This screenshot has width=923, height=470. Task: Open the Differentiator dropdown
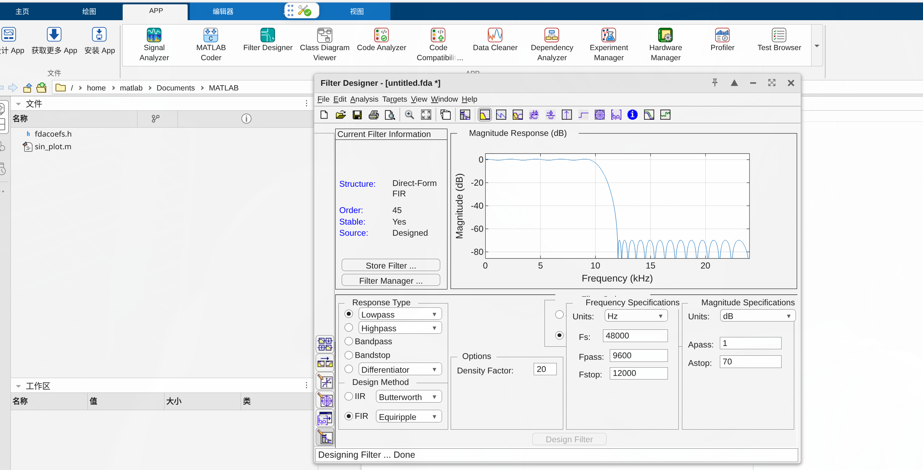(x=400, y=369)
